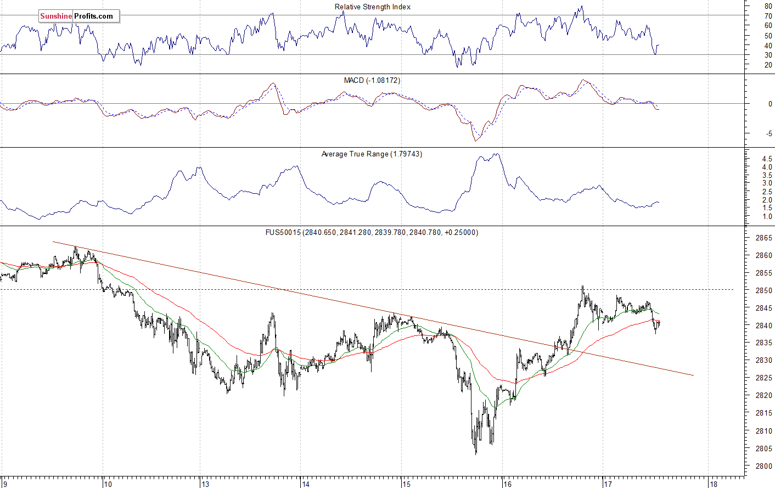Click the Average True Range (1.79743) label

(x=372, y=154)
